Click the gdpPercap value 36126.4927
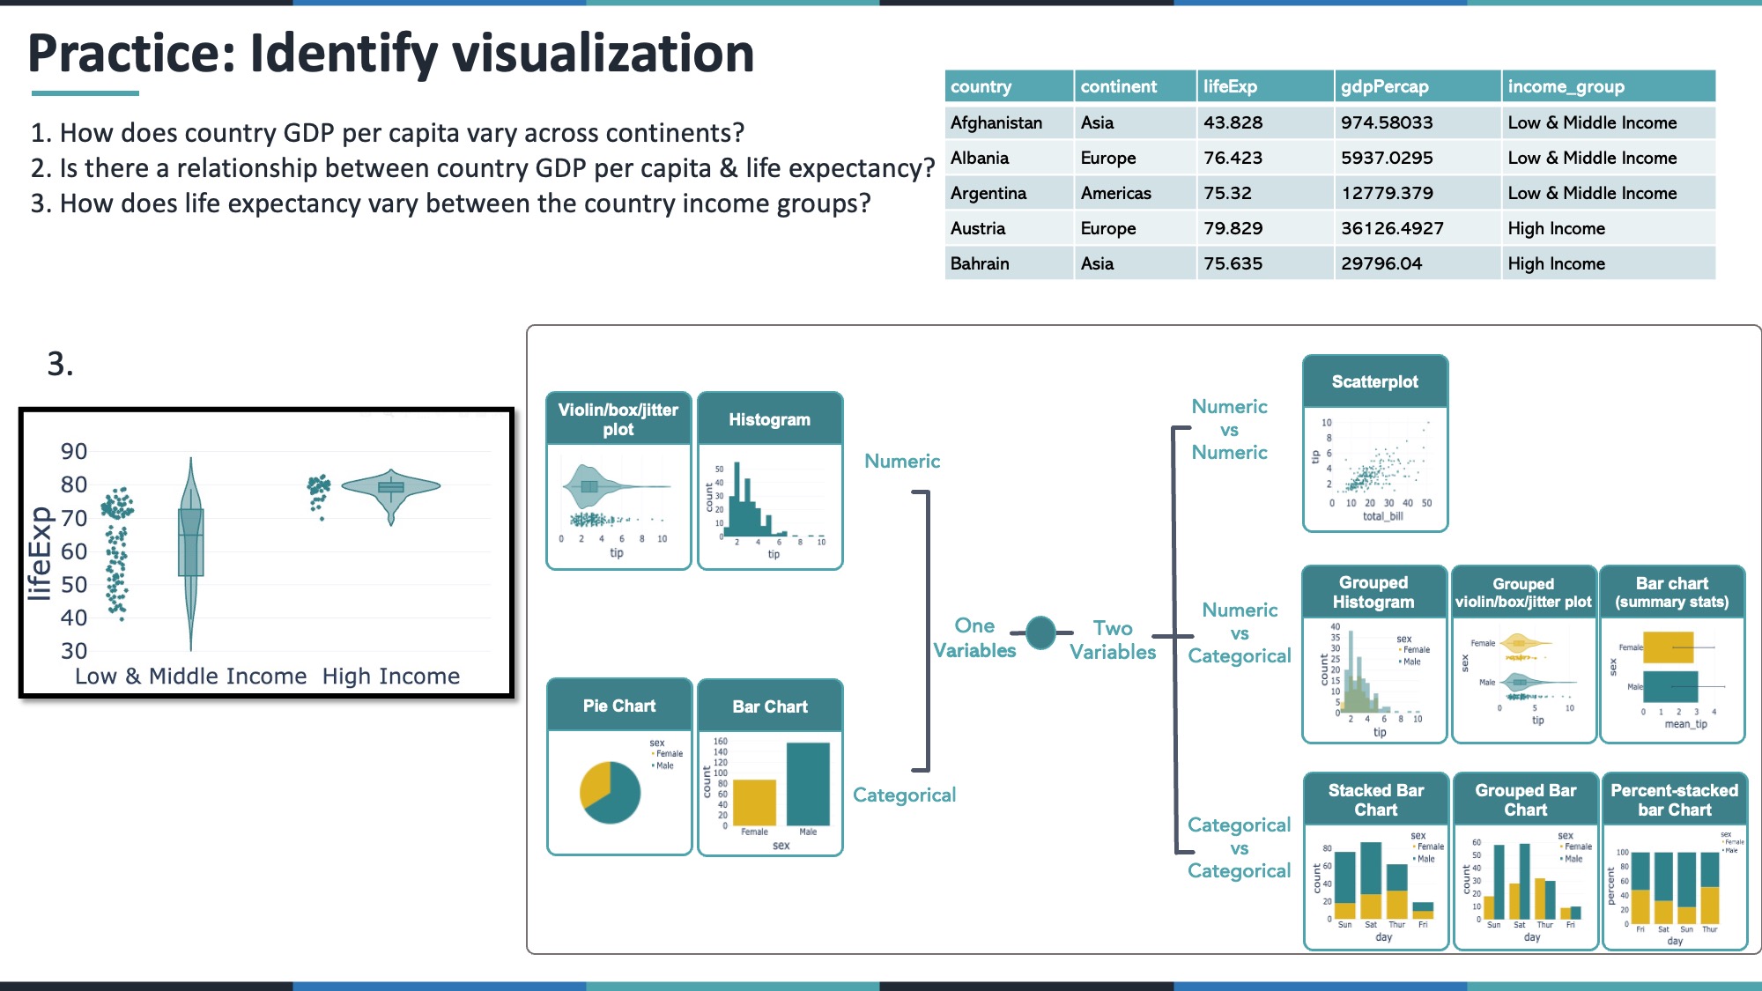Screen dimensions: 1762x991 pyautogui.click(x=1418, y=228)
